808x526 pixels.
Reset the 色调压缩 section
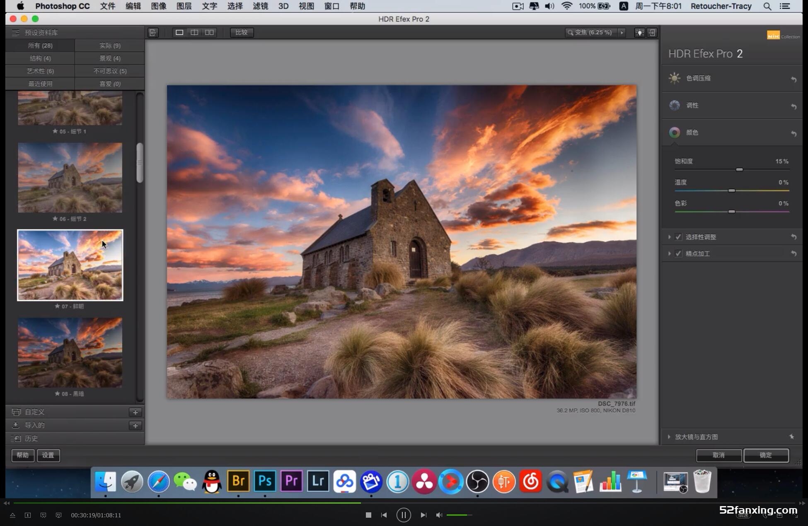pyautogui.click(x=793, y=79)
